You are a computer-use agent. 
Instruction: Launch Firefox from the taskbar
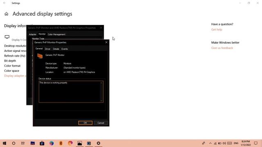click(70, 143)
